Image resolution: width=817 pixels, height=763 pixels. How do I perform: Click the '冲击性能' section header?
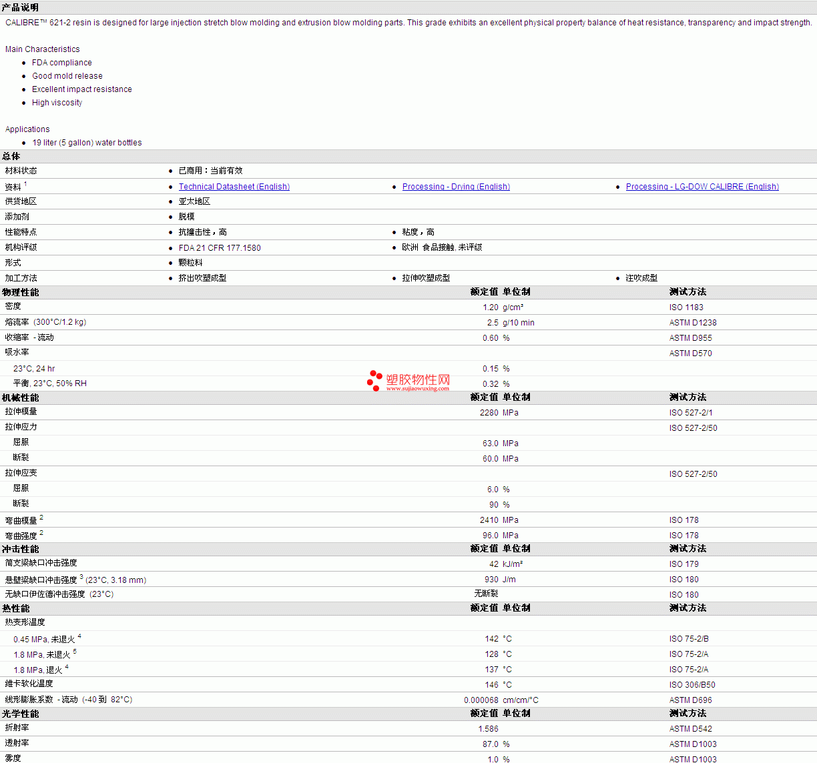(x=21, y=549)
